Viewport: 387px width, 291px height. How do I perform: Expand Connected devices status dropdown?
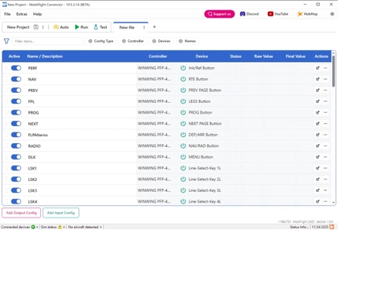pos(37,227)
